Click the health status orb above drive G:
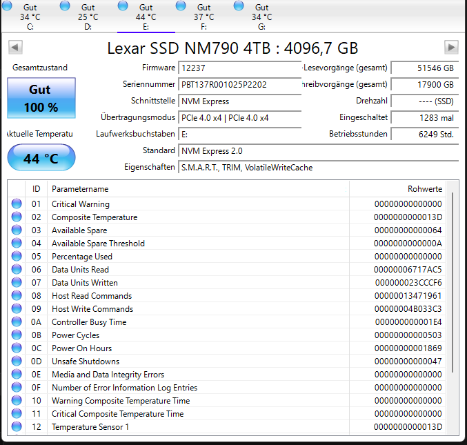The height and width of the screenshot is (445, 467). (x=239, y=6)
